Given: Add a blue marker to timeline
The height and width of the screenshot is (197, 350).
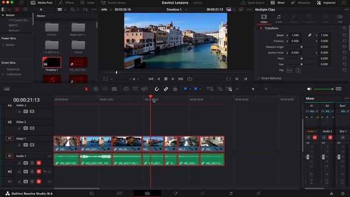Looking at the screenshot, I should 196,89.
